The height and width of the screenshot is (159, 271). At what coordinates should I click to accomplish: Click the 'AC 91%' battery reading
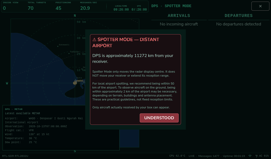click(264, 156)
